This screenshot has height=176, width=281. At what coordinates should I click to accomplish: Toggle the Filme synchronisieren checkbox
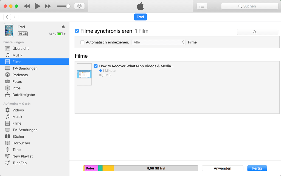point(77,31)
